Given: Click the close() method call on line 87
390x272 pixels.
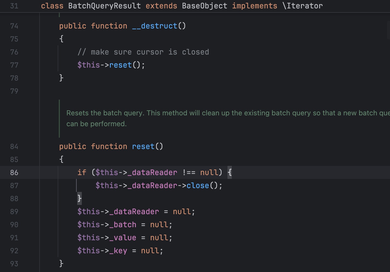Looking at the screenshot, I should (198, 186).
